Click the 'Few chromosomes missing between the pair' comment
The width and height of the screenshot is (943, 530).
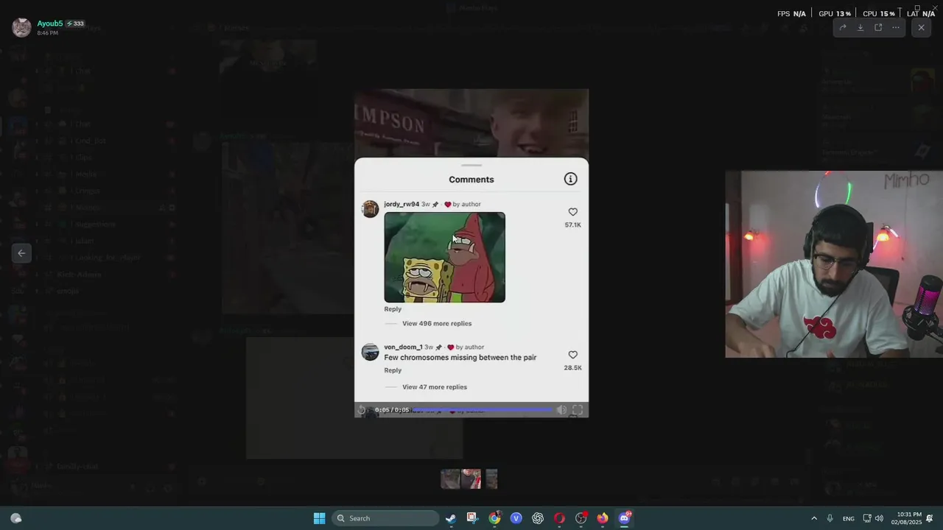coord(460,358)
